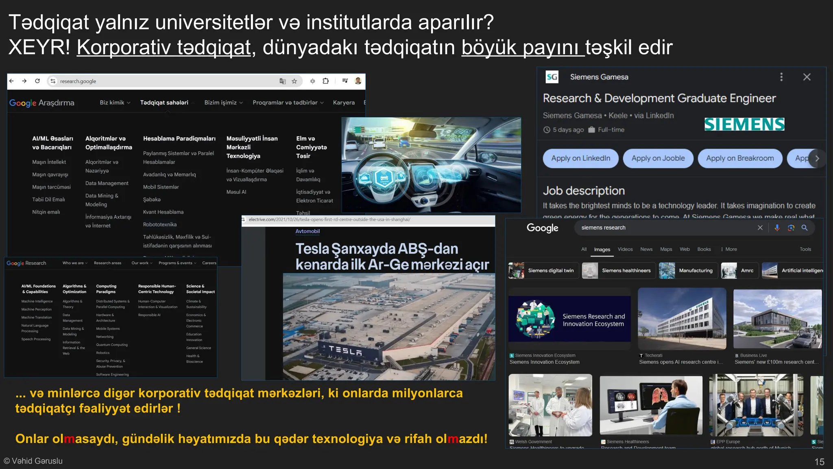Open the Tools search option
This screenshot has height=469, width=833.
(805, 249)
